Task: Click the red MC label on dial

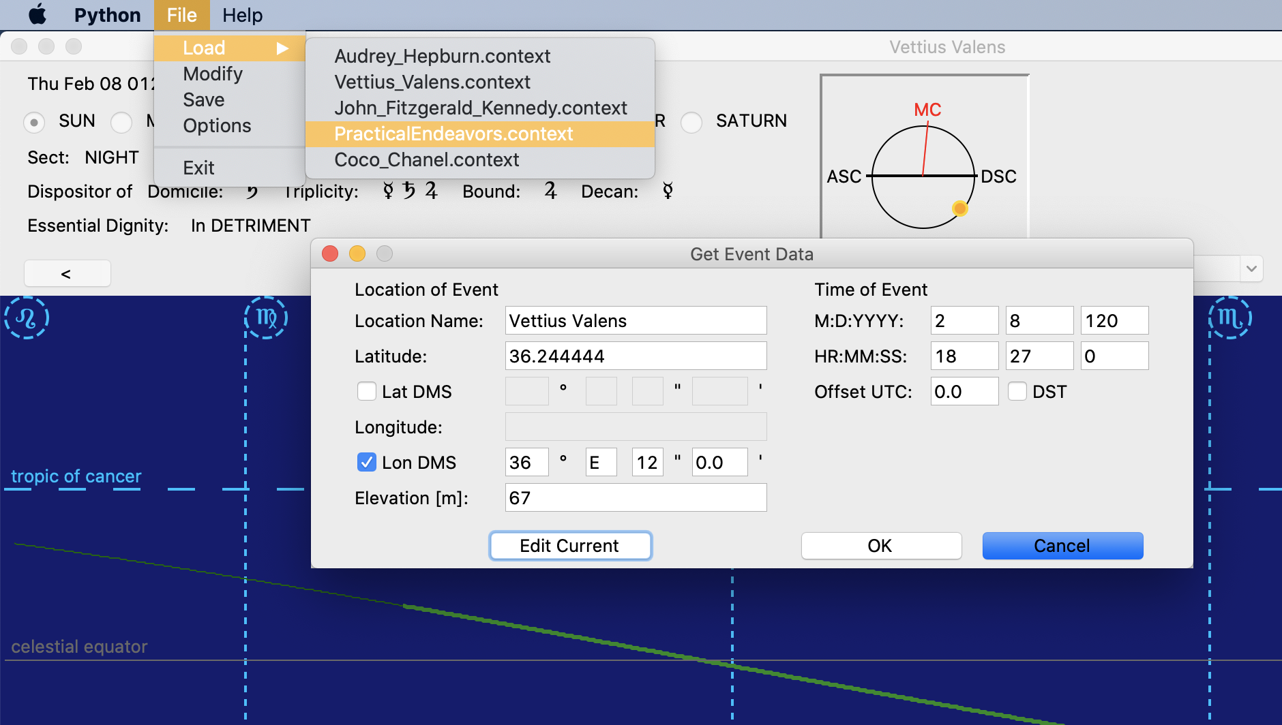Action: tap(927, 110)
